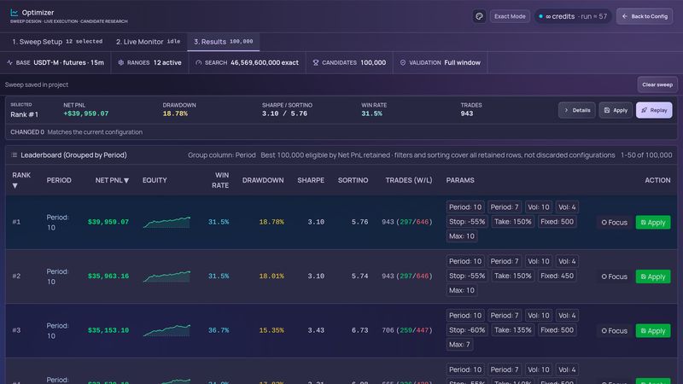683x384 pixels.
Task: Click the 46,569,600,000 exact search value
Action: click(x=265, y=62)
